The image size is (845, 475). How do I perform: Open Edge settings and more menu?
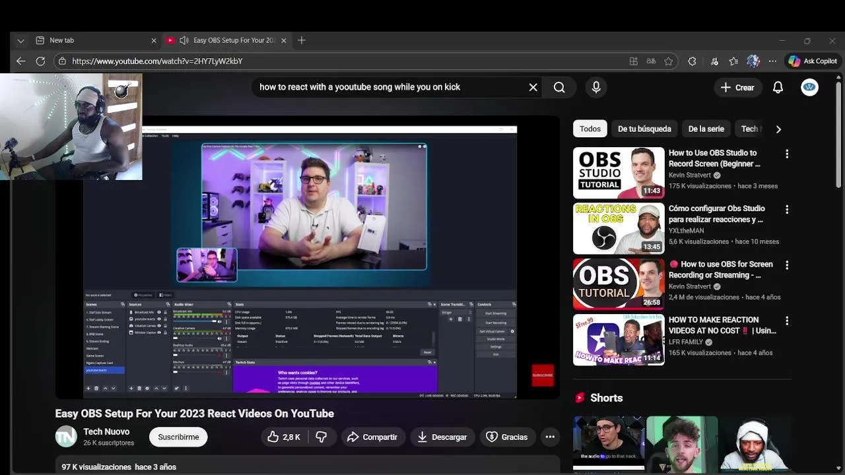pos(772,61)
